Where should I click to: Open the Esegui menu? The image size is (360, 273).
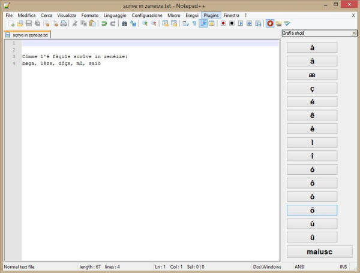tap(192, 16)
